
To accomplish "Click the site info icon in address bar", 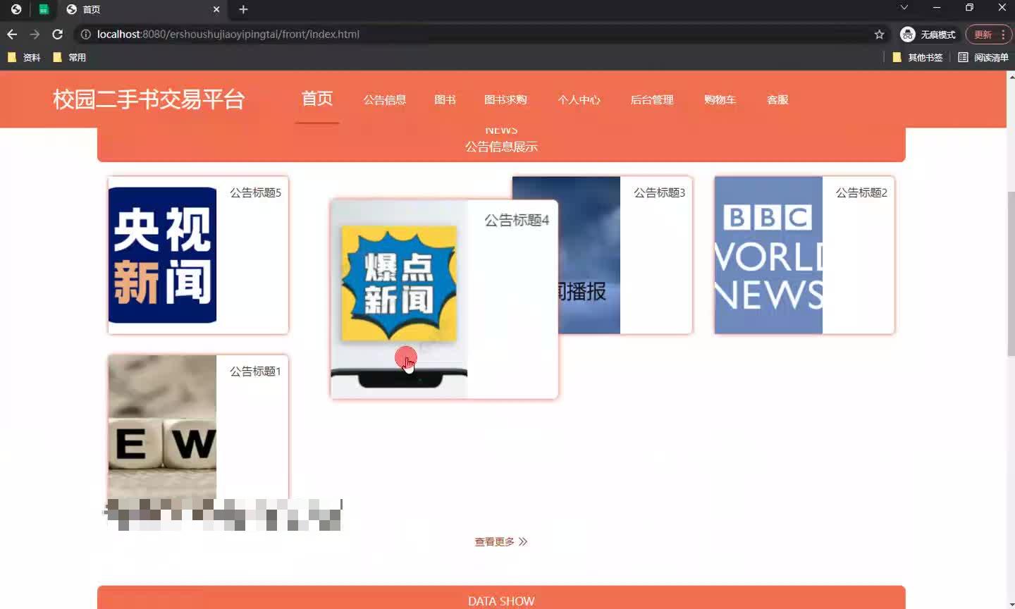I will [86, 34].
